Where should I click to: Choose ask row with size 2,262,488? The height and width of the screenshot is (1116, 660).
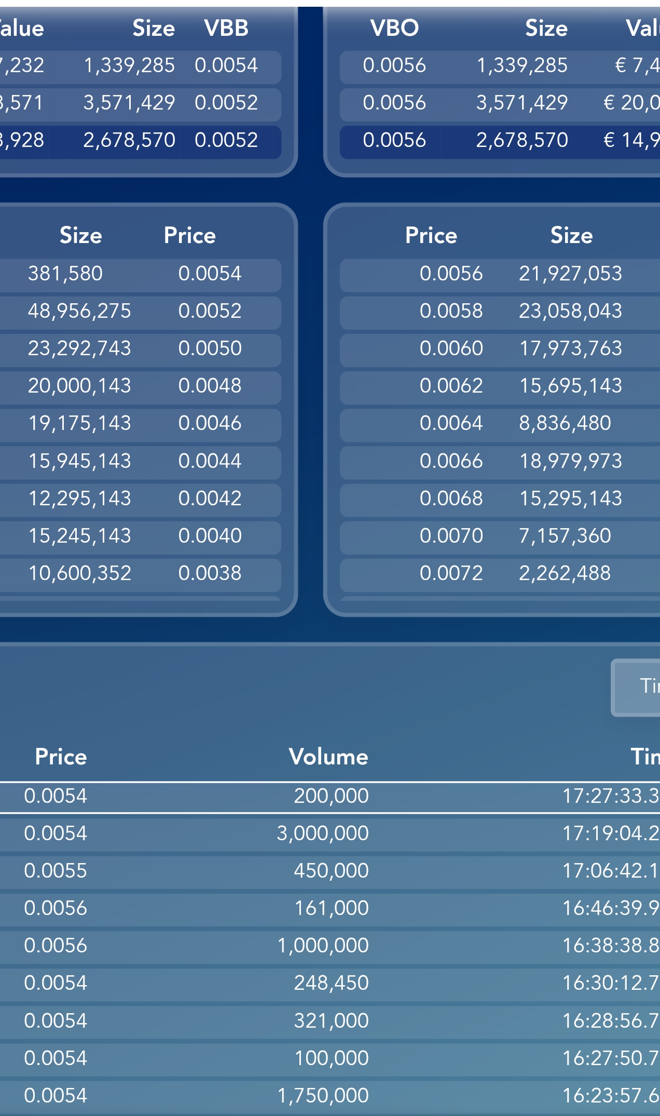point(500,574)
